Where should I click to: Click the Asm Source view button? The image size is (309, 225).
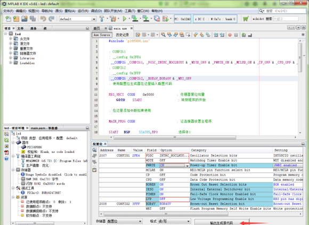(102, 35)
